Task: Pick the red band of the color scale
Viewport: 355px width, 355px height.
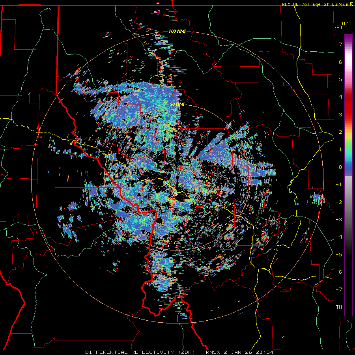Action: point(348,109)
